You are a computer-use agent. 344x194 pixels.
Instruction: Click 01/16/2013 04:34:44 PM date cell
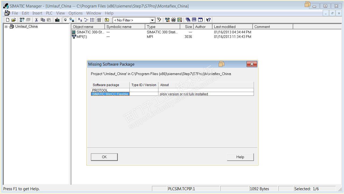pos(233,32)
